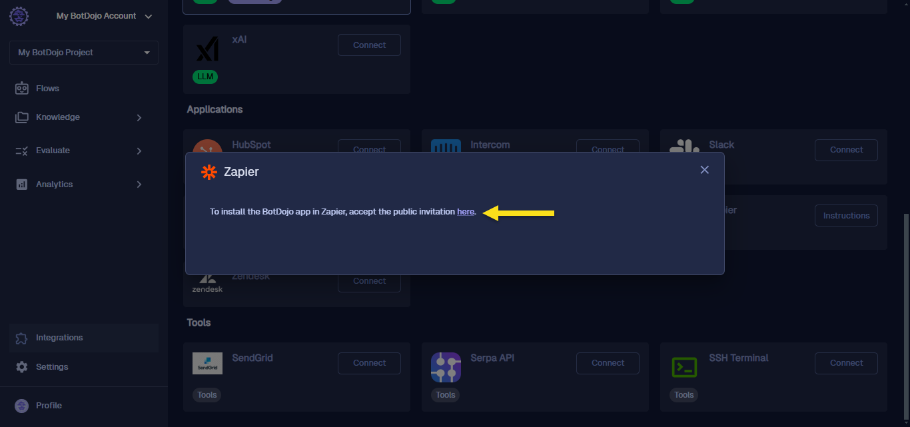Close the Zapier dialog

pyautogui.click(x=704, y=170)
